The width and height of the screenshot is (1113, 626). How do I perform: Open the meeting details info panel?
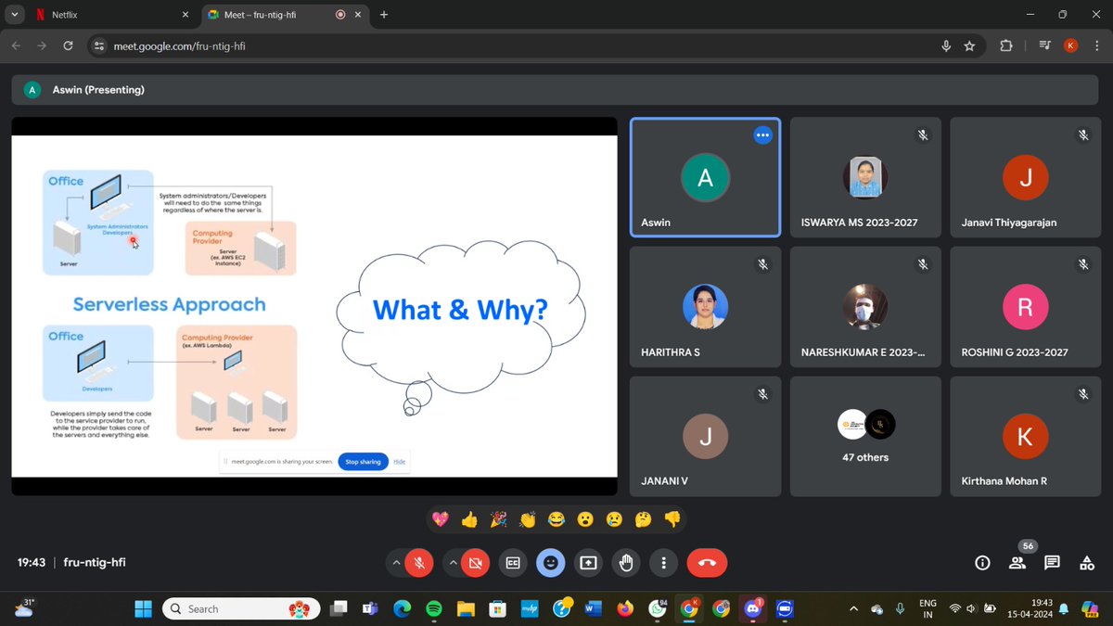click(x=982, y=563)
